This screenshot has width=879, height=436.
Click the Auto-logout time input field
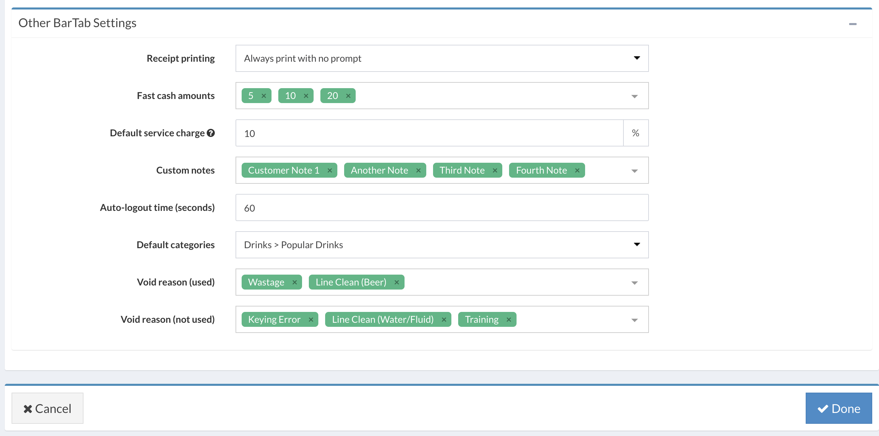pyautogui.click(x=442, y=207)
